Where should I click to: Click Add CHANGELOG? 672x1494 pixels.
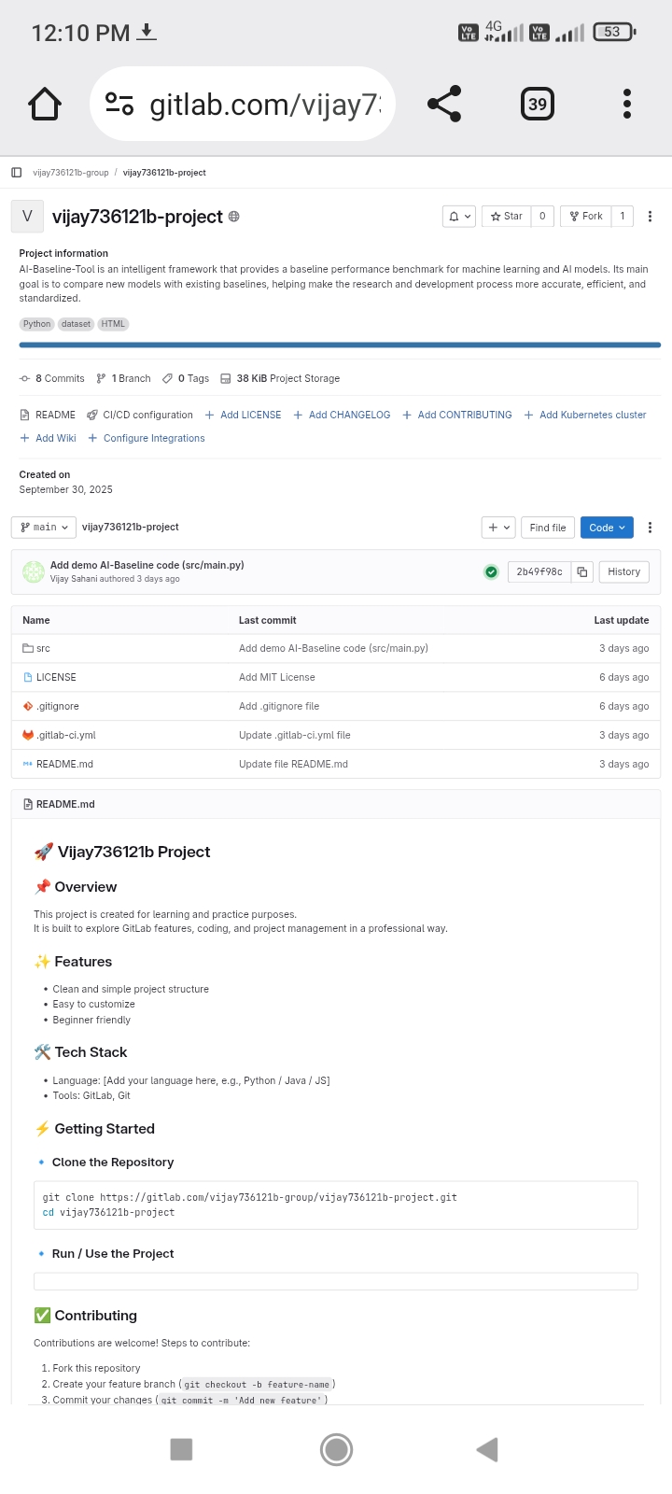pos(342,415)
